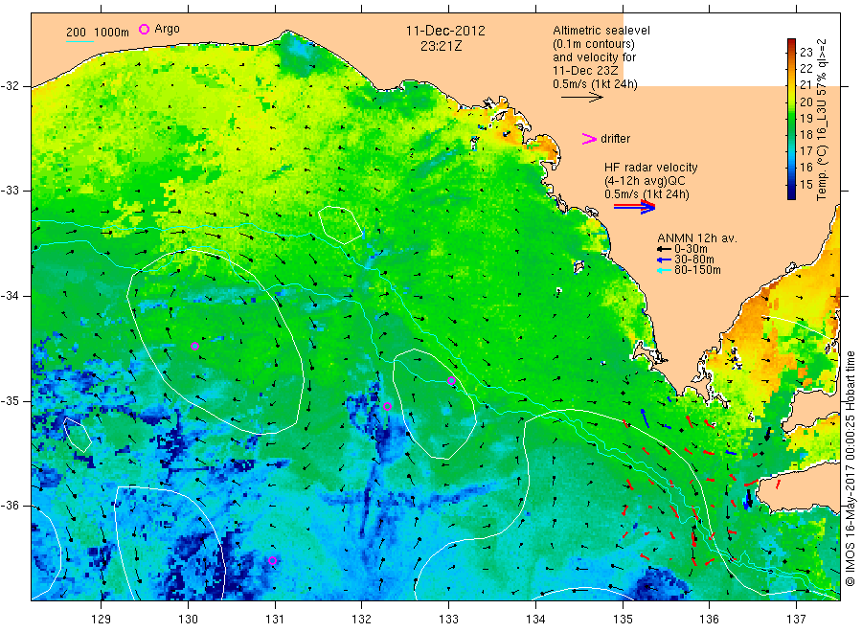862x632 pixels.
Task: Click the '(0.1m contours)' text
Action: [594, 44]
